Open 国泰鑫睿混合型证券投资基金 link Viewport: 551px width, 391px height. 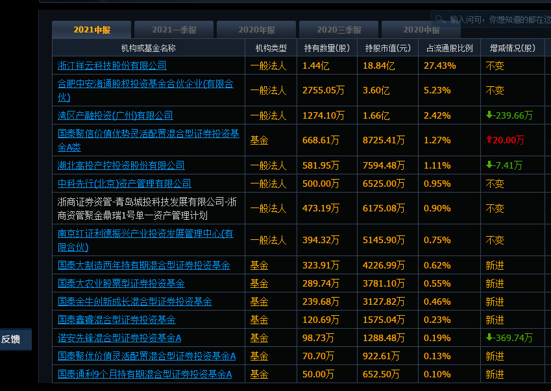pyautogui.click(x=116, y=320)
